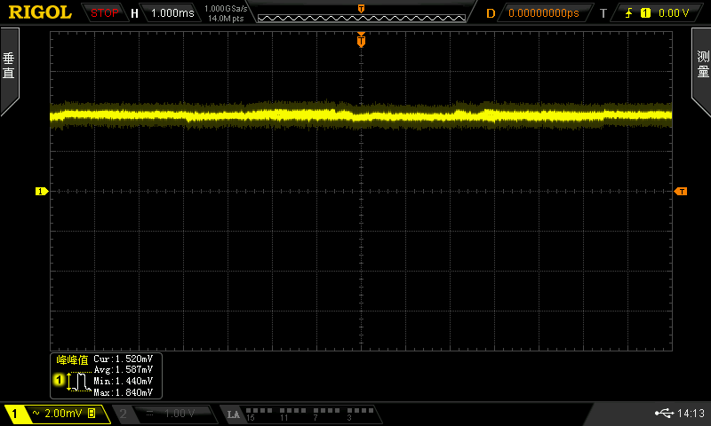Click the yellow channel 1 ground marker
Screen dimensions: 711x426
point(42,192)
